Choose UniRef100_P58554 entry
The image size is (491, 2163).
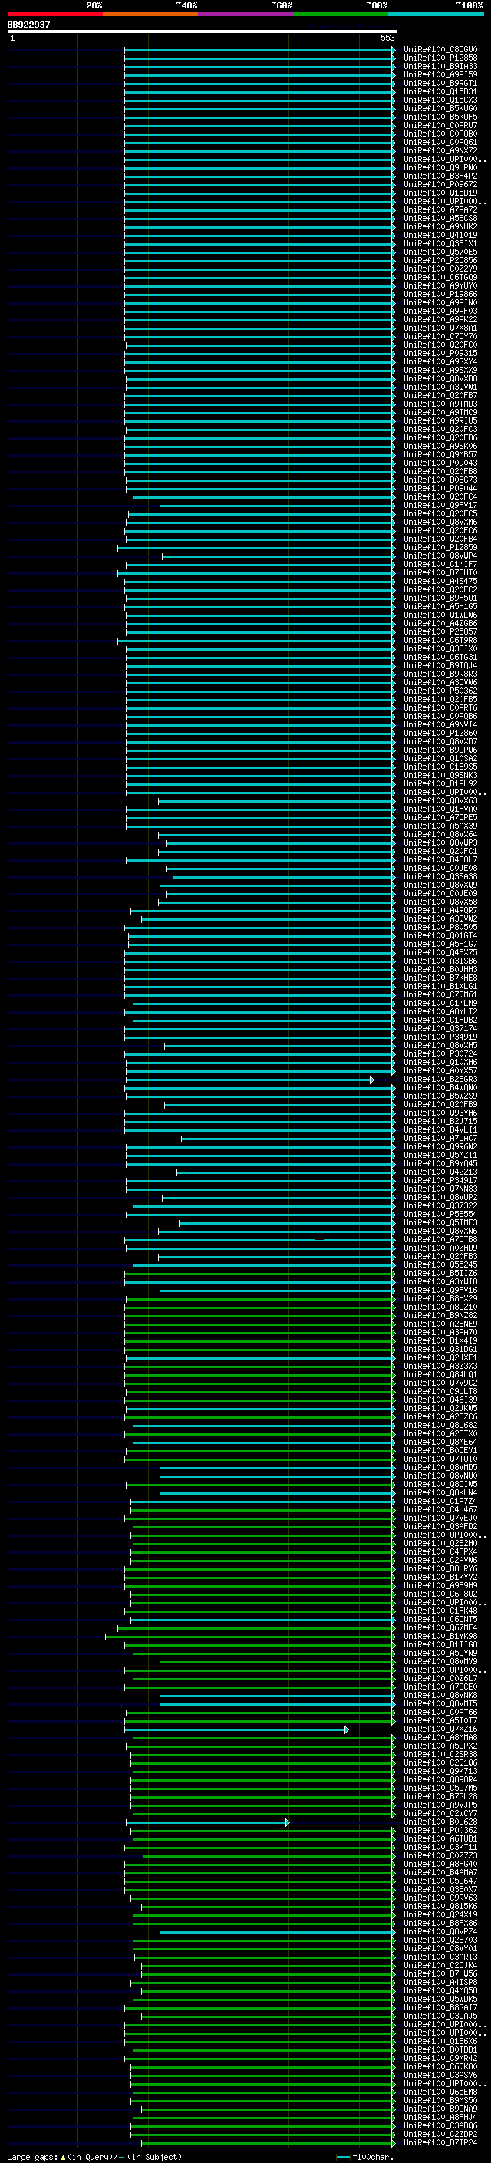pyautogui.click(x=440, y=1214)
